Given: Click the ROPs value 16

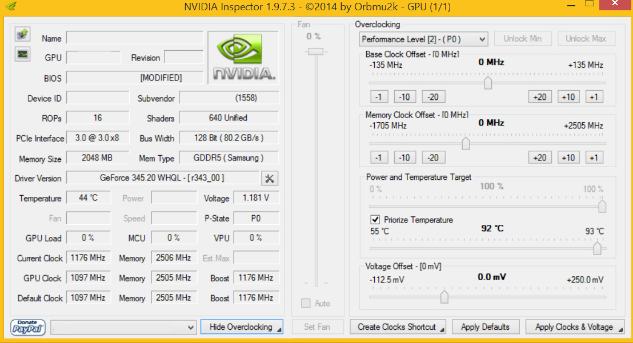Looking at the screenshot, I should click(x=98, y=118).
